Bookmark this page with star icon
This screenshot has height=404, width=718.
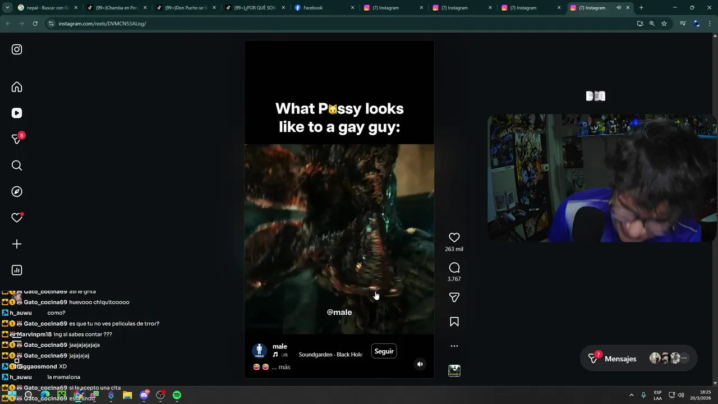coord(664,24)
